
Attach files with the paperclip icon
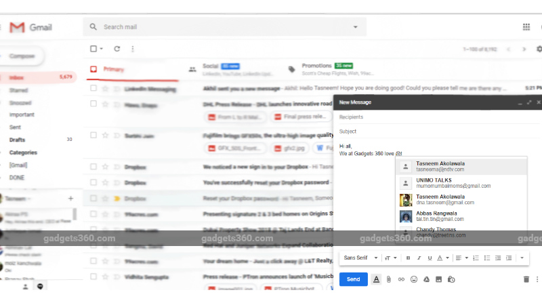[x=389, y=279]
